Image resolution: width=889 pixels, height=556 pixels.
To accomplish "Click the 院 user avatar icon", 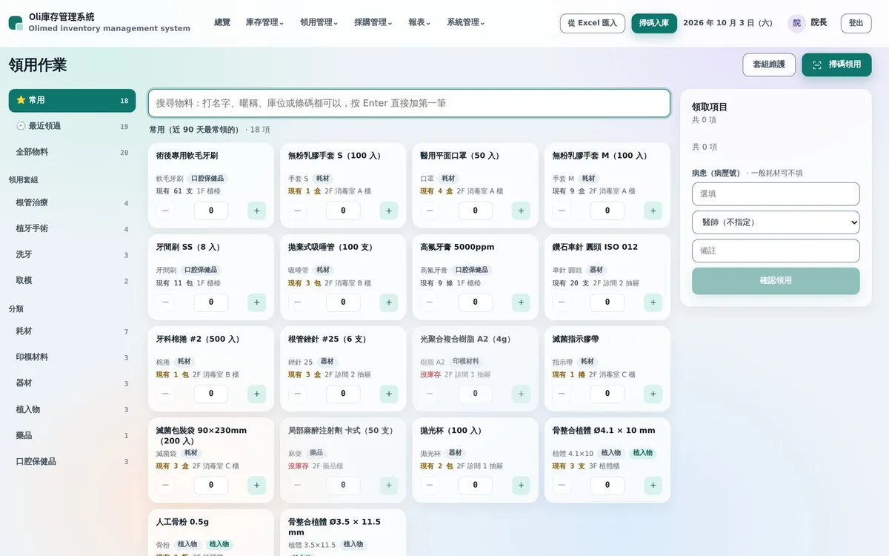I will click(796, 23).
